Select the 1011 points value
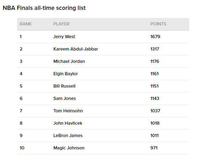 click(155, 136)
